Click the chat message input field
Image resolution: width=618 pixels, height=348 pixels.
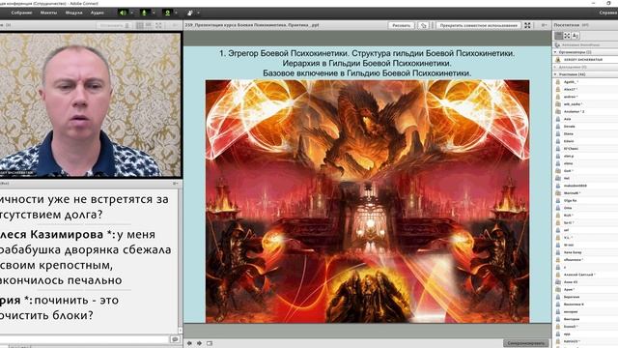(x=84, y=339)
